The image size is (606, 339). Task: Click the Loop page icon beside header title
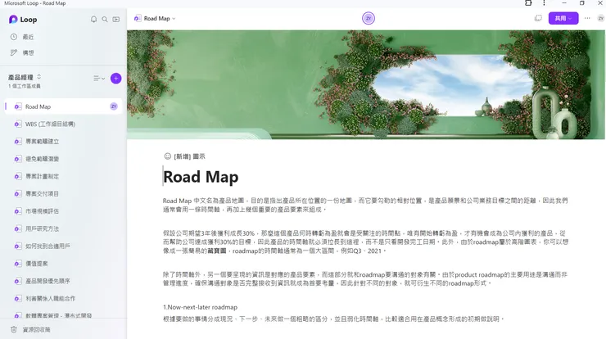point(138,19)
